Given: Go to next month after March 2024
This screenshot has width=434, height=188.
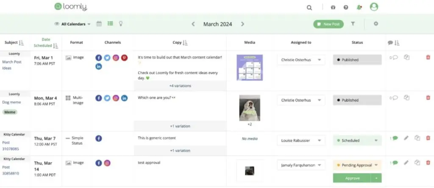Looking at the screenshot, I should (242, 24).
